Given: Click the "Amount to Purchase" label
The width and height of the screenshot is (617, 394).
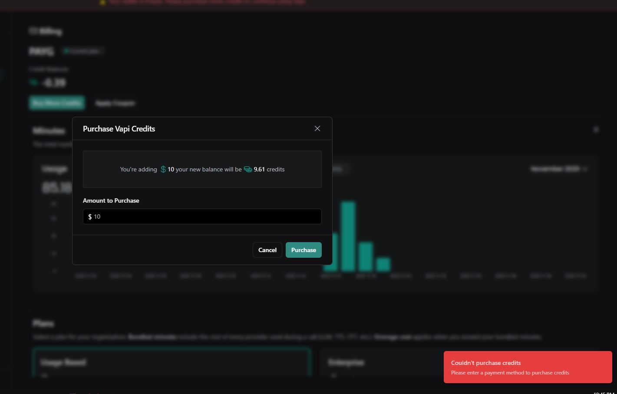Looking at the screenshot, I should click(111, 200).
